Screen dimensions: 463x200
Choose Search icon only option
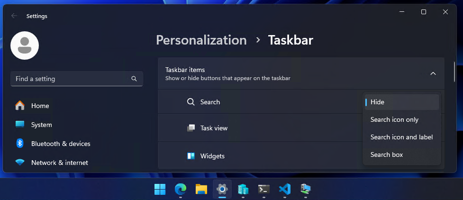click(x=402, y=119)
